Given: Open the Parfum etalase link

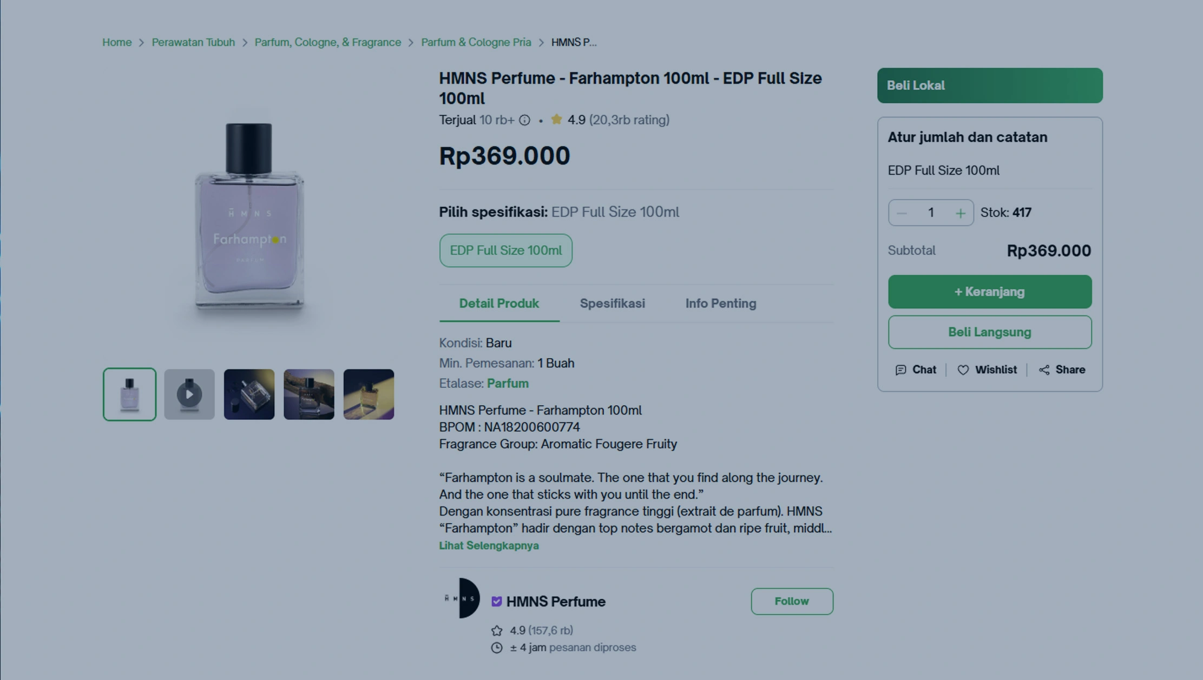Looking at the screenshot, I should [508, 384].
